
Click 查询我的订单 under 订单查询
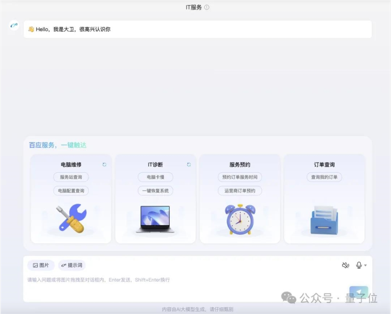[x=325, y=177]
